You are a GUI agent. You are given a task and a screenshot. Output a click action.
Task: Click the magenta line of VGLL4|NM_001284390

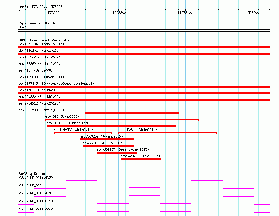[144, 180]
